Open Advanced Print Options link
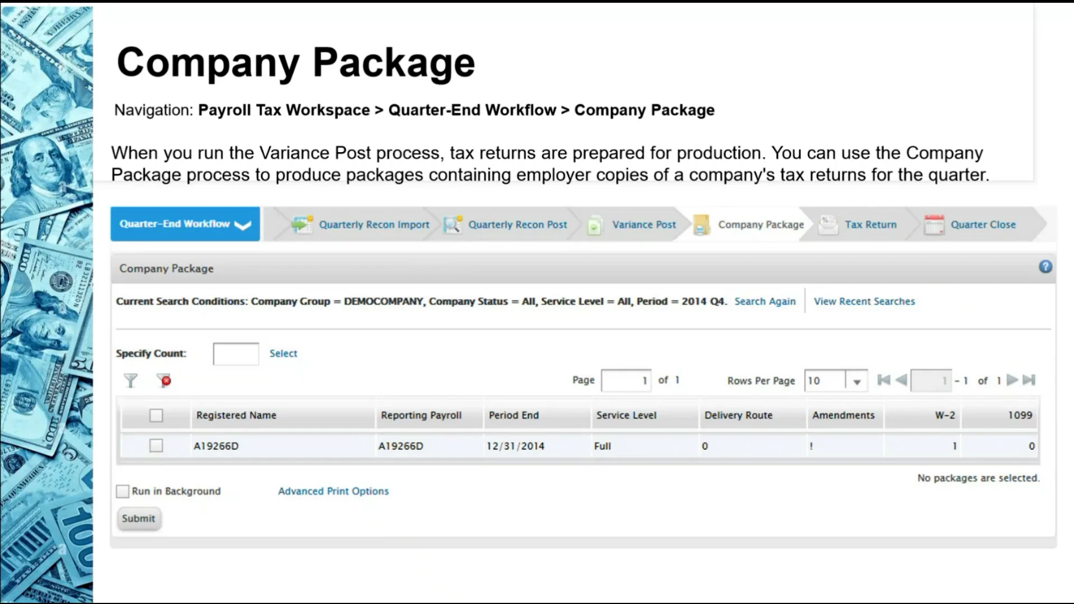Viewport: 1074px width, 604px height. coord(333,491)
